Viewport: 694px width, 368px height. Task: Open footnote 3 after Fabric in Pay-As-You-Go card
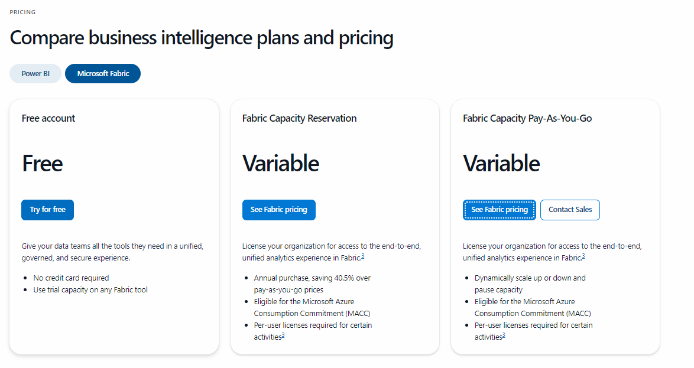click(583, 256)
